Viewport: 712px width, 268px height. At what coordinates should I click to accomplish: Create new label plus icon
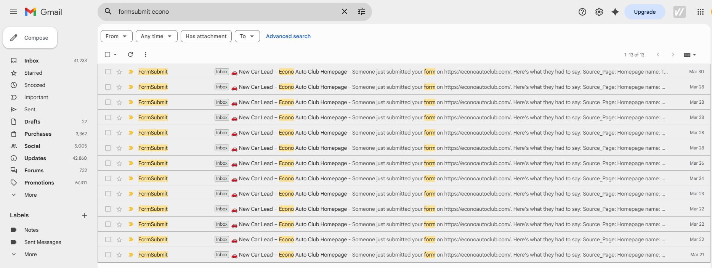[85, 215]
